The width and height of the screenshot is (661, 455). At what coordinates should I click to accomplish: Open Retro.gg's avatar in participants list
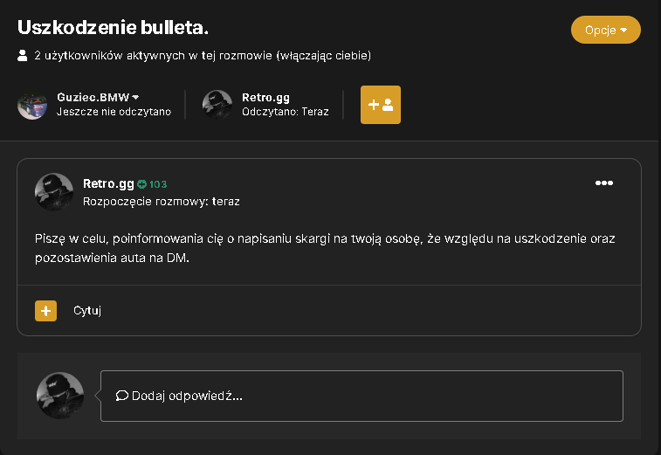[x=217, y=105]
